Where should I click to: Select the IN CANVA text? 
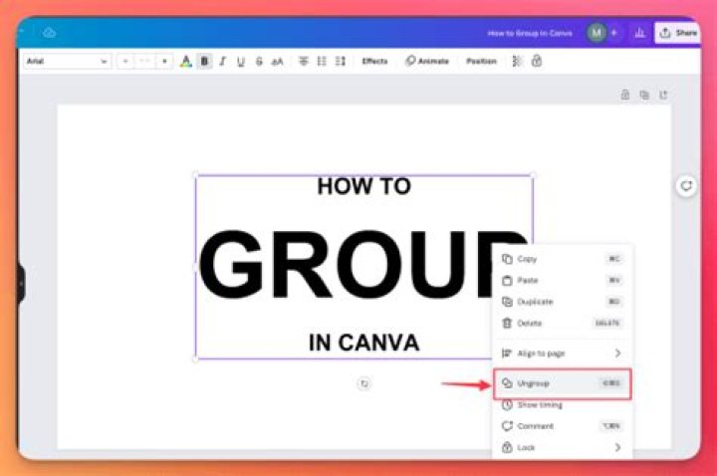(x=364, y=343)
